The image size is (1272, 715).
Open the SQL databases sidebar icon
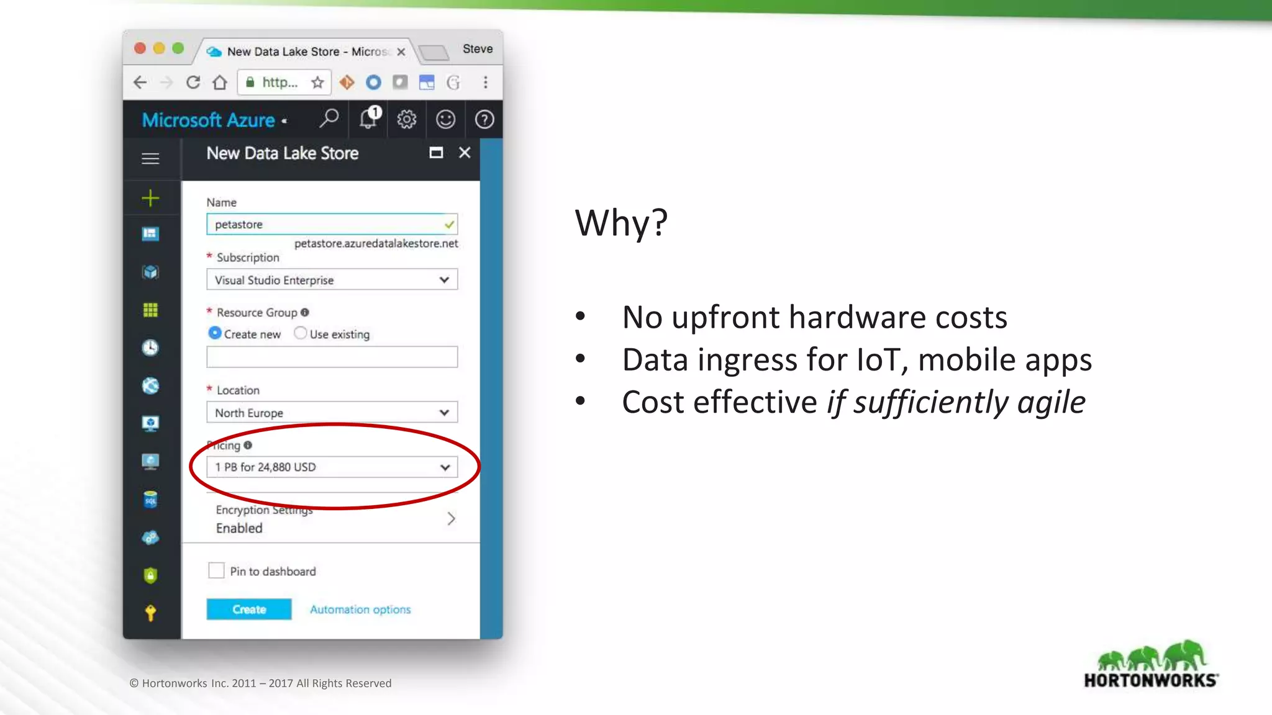150,500
